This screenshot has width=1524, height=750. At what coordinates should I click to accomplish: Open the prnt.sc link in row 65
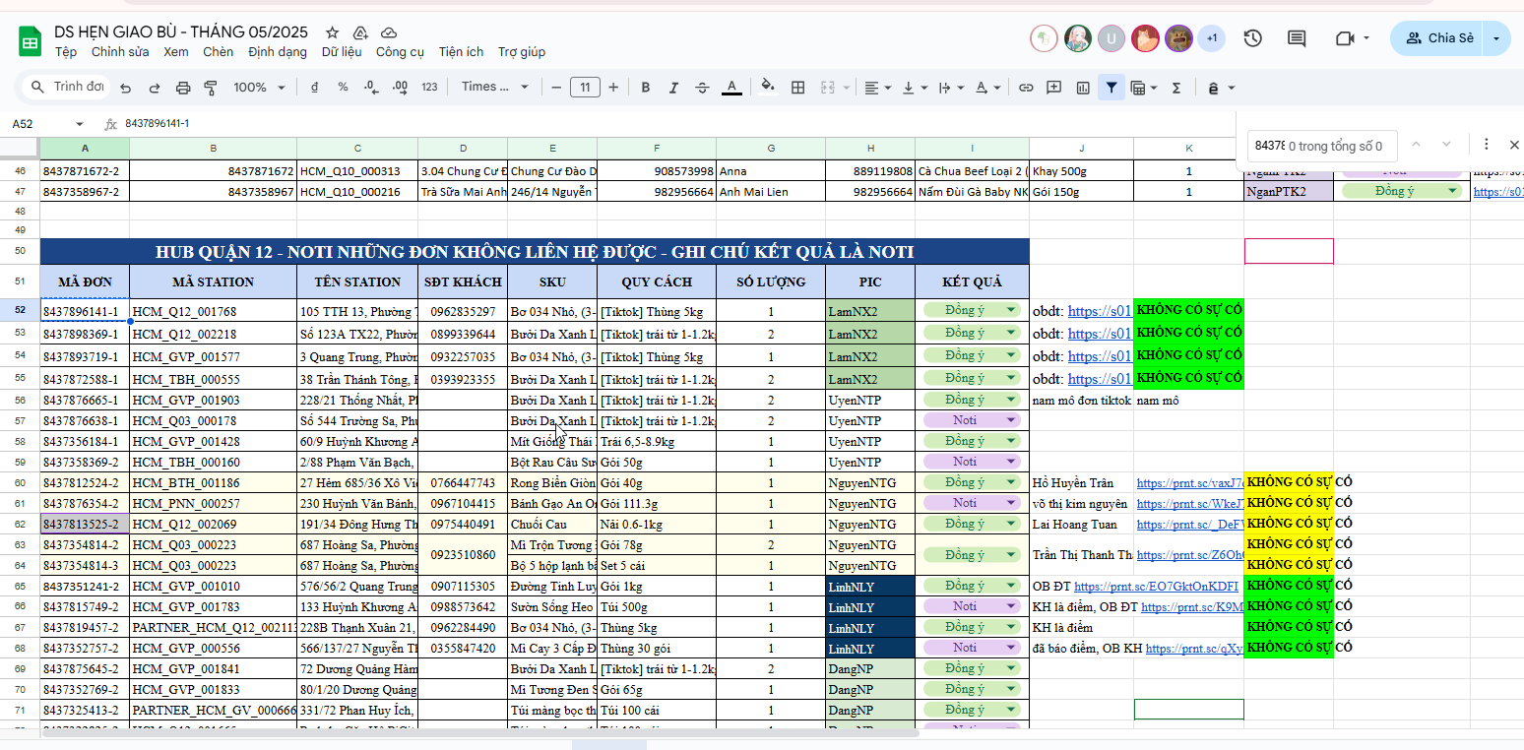point(1155,587)
